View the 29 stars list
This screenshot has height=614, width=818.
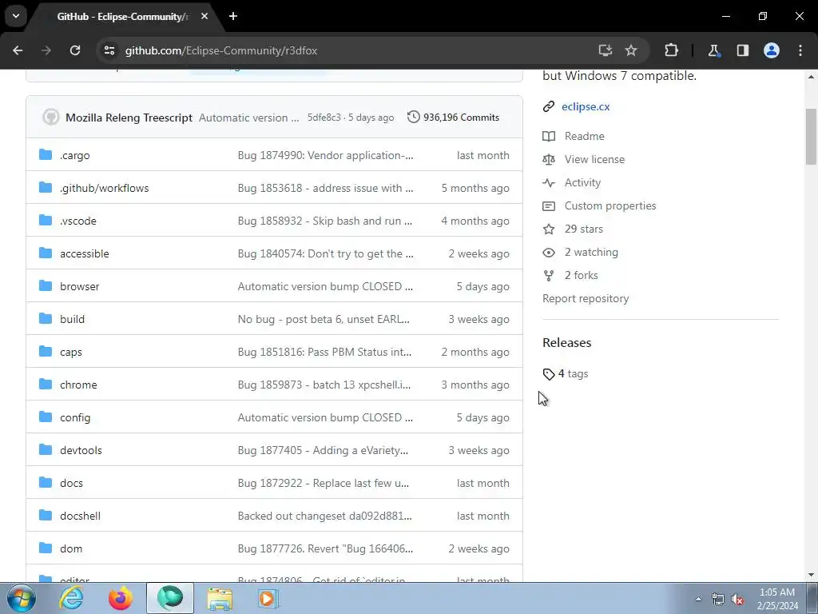[x=583, y=229]
